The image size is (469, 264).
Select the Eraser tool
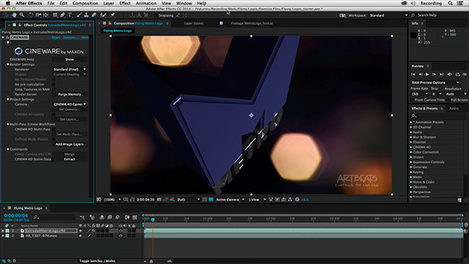pos(94,15)
